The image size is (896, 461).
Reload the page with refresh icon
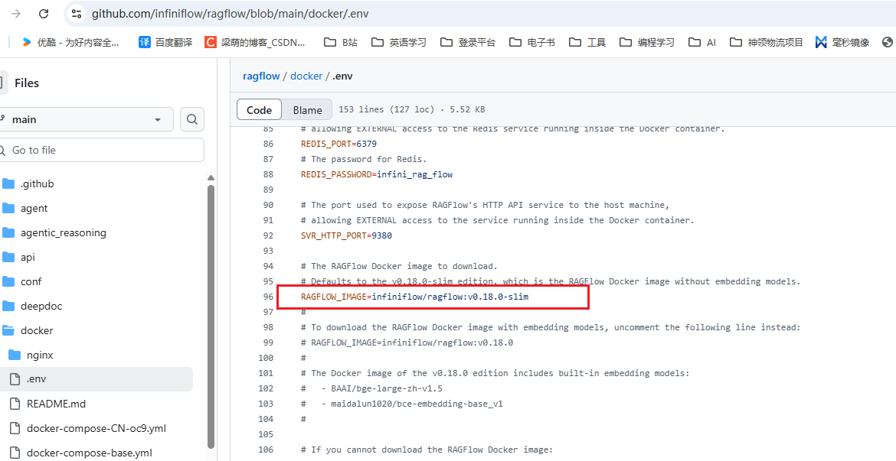coord(44,14)
